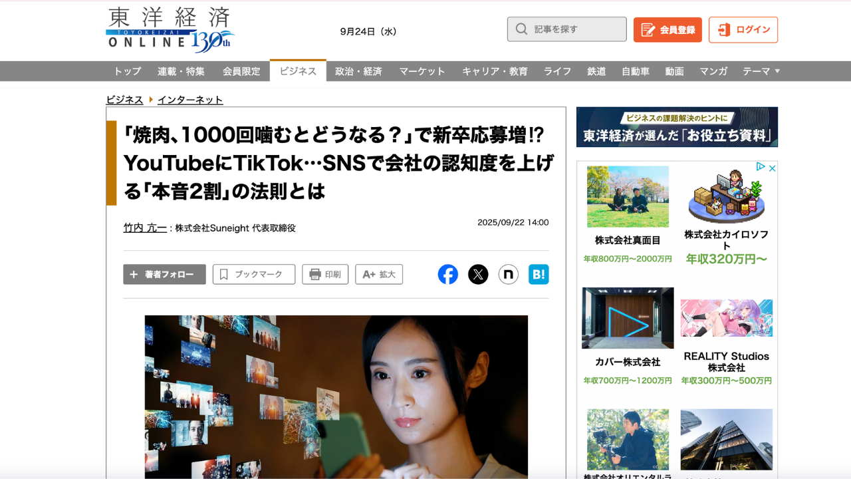
Task: Type in the 記事を探す search field
Action: tap(572, 29)
